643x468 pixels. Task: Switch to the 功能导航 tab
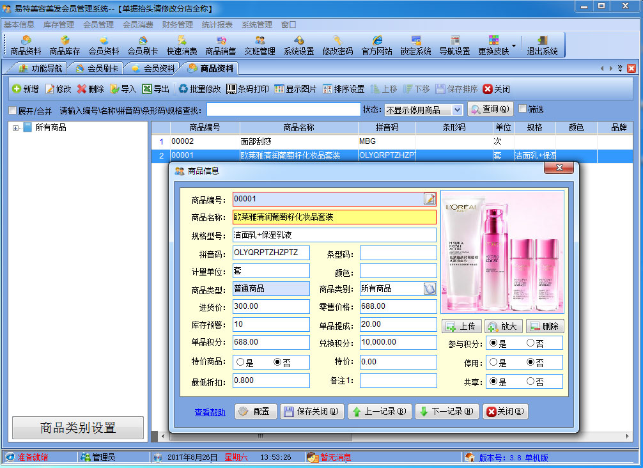pyautogui.click(x=41, y=68)
